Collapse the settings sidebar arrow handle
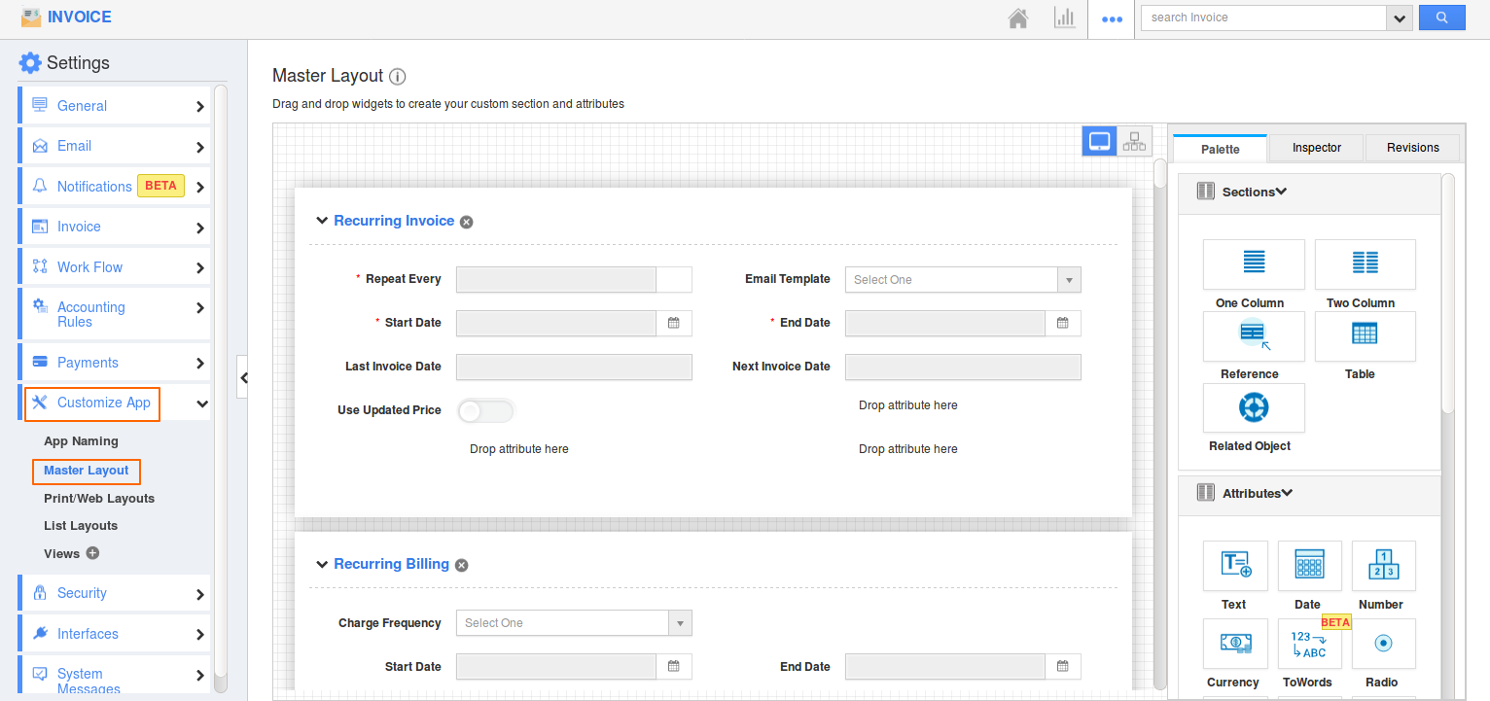 click(243, 377)
